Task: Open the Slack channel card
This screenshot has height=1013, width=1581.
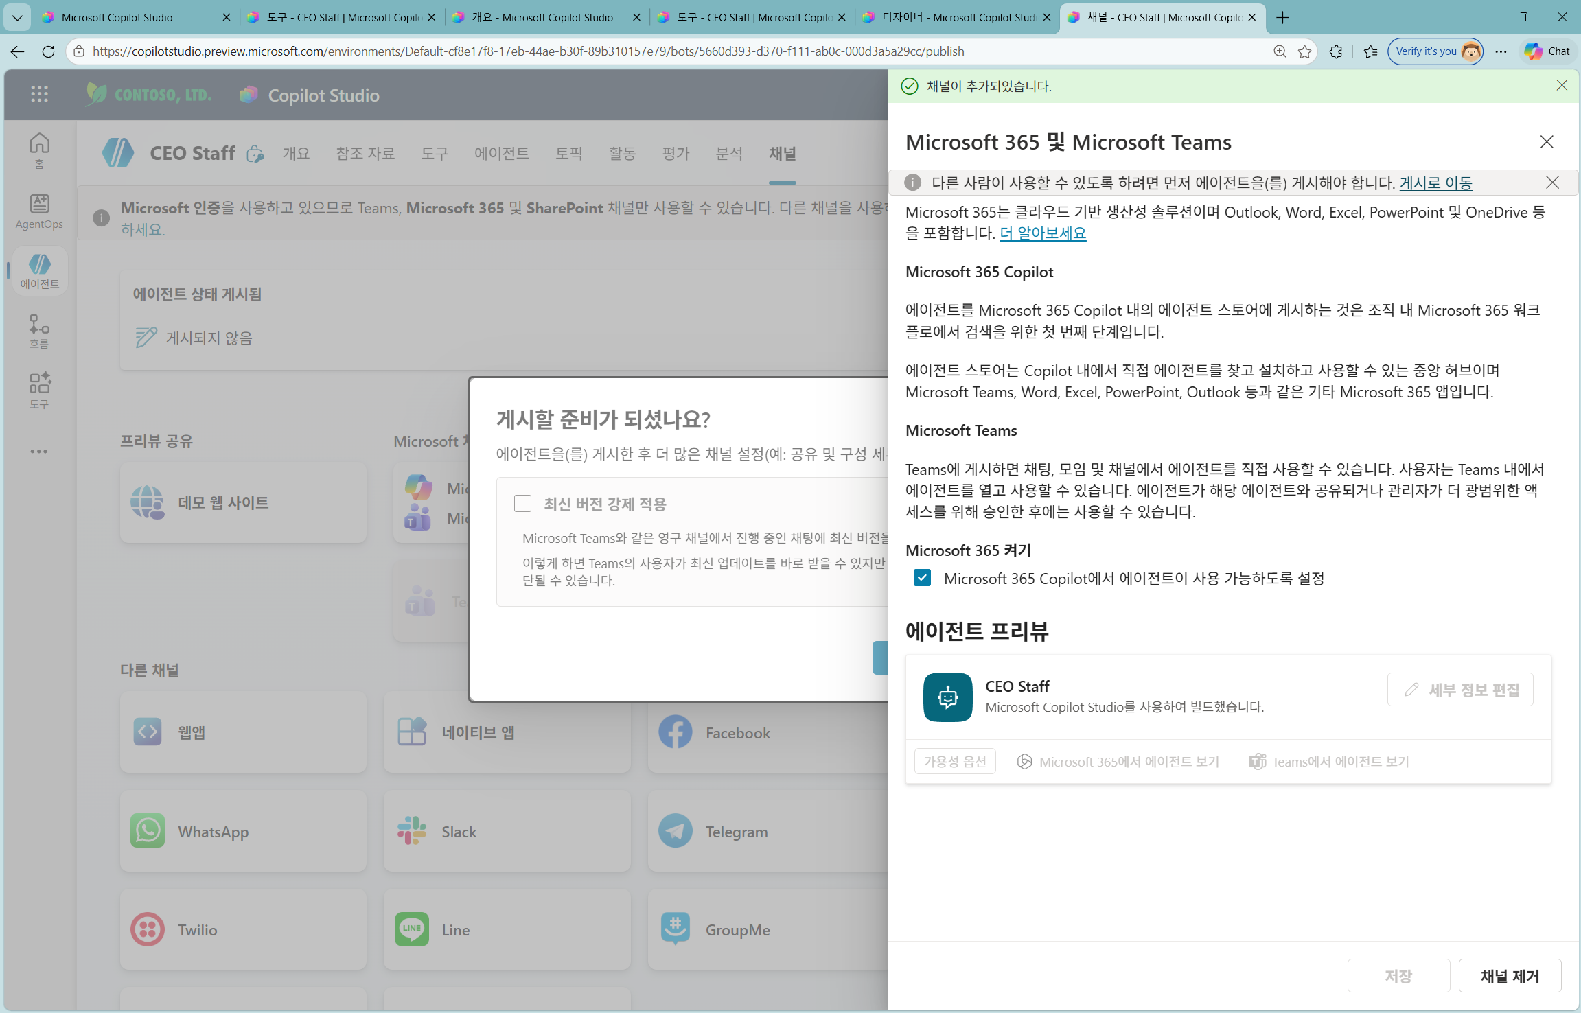Action: pyautogui.click(x=507, y=832)
